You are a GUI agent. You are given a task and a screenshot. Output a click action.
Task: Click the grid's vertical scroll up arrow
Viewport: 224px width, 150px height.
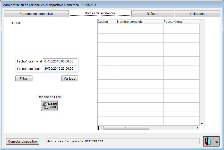point(202,22)
